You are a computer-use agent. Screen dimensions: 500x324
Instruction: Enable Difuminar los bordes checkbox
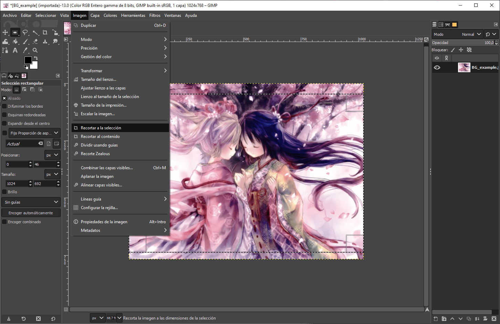click(4, 106)
